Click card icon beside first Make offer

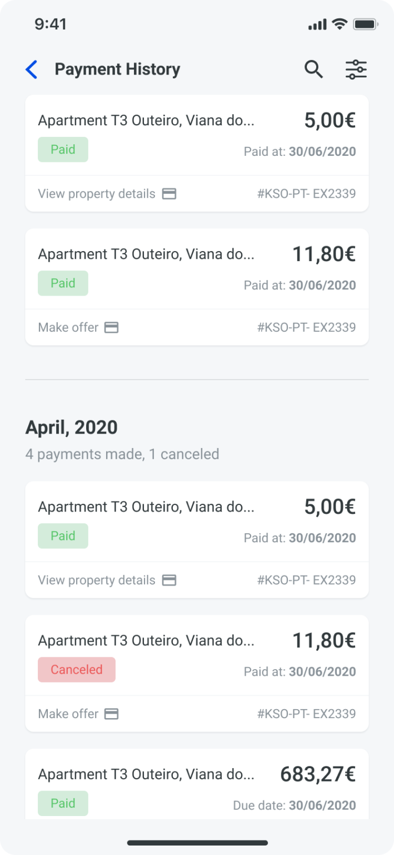point(112,327)
